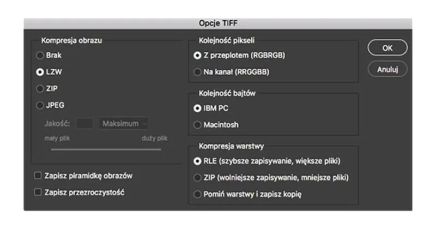
Task: Select Pomiń warstwy i zapisz kopię
Action: pyautogui.click(x=197, y=194)
